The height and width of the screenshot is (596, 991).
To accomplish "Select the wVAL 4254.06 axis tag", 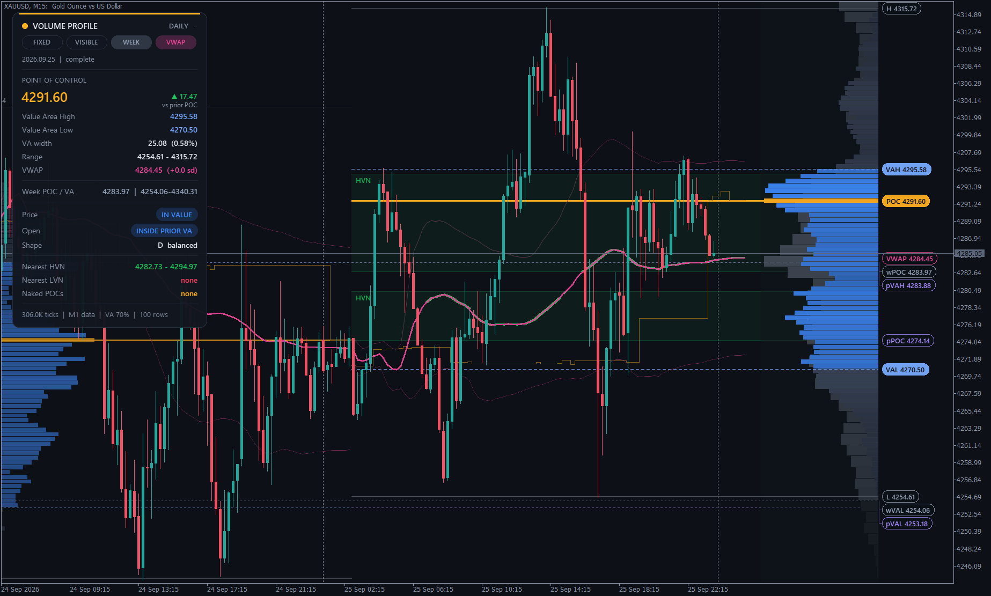I will pos(908,510).
